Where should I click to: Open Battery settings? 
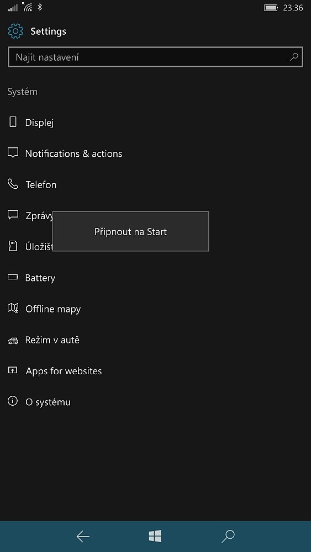coord(40,278)
